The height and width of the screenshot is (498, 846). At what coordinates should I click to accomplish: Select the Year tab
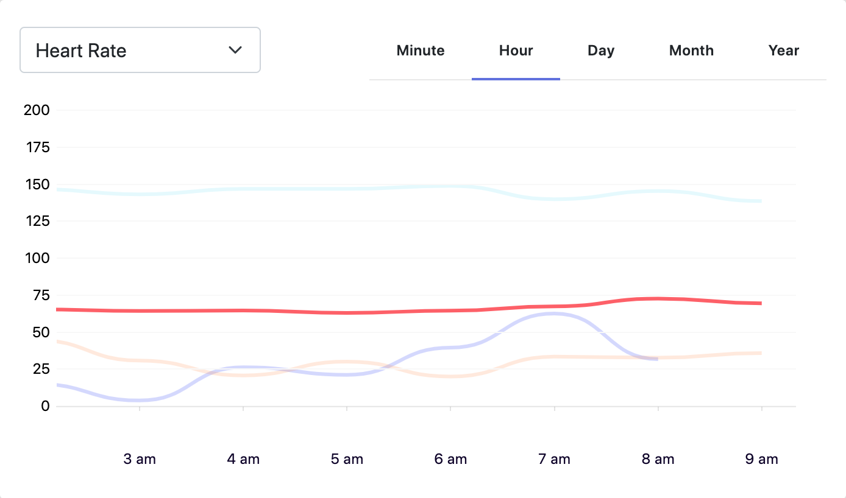tap(783, 51)
